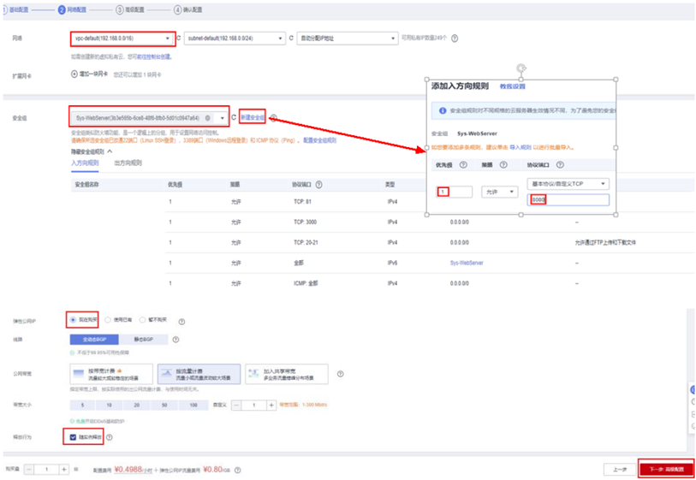Select 按带宽计费 billing card
The image size is (696, 480).
coord(111,374)
